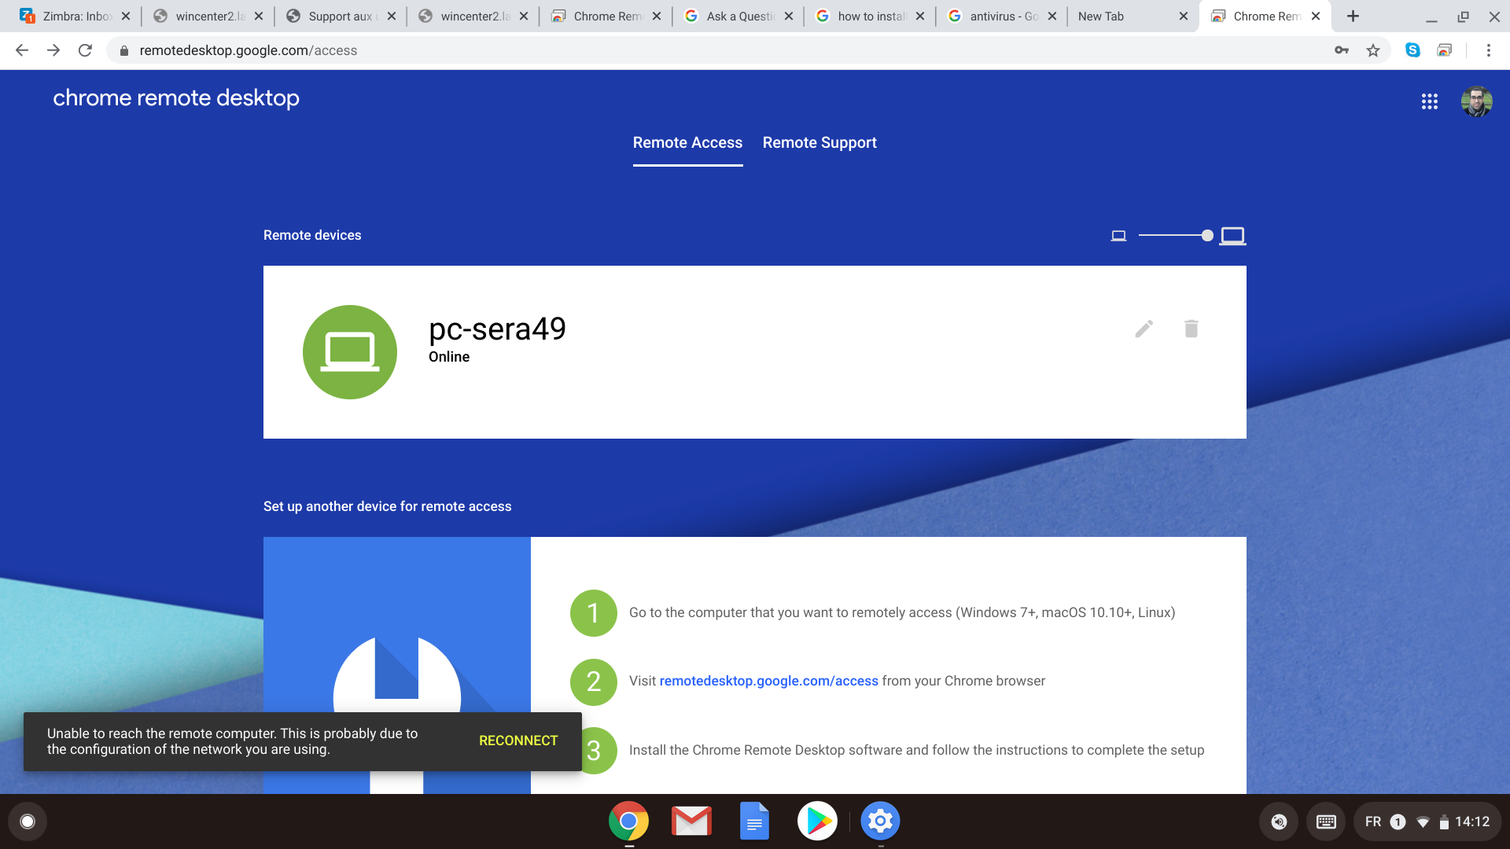Viewport: 1510px width, 849px height.
Task: Toggle network status indicator in taskbar
Action: [1421, 821]
